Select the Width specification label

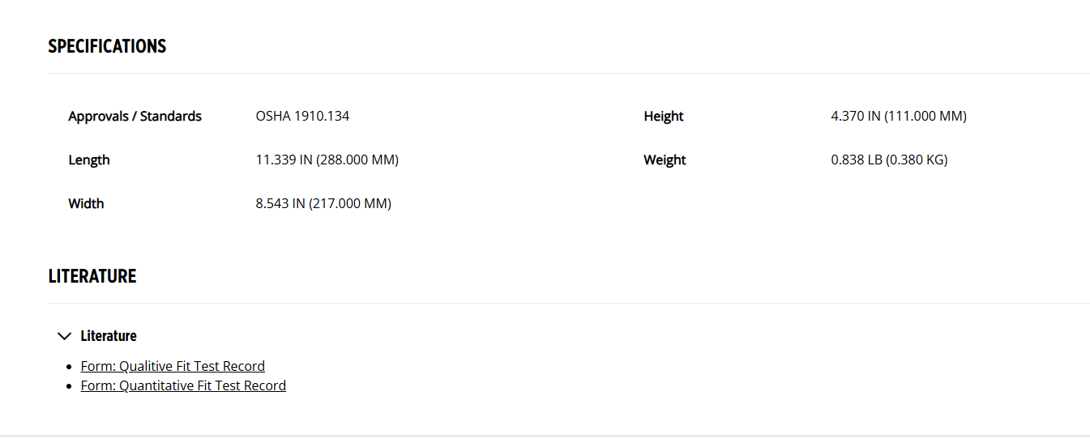pyautogui.click(x=87, y=204)
